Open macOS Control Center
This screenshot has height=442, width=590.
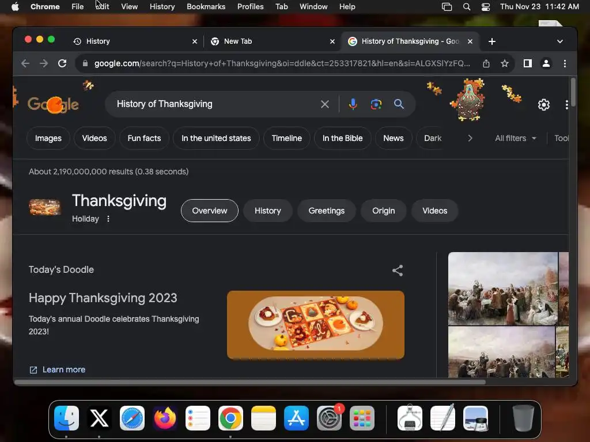(485, 7)
